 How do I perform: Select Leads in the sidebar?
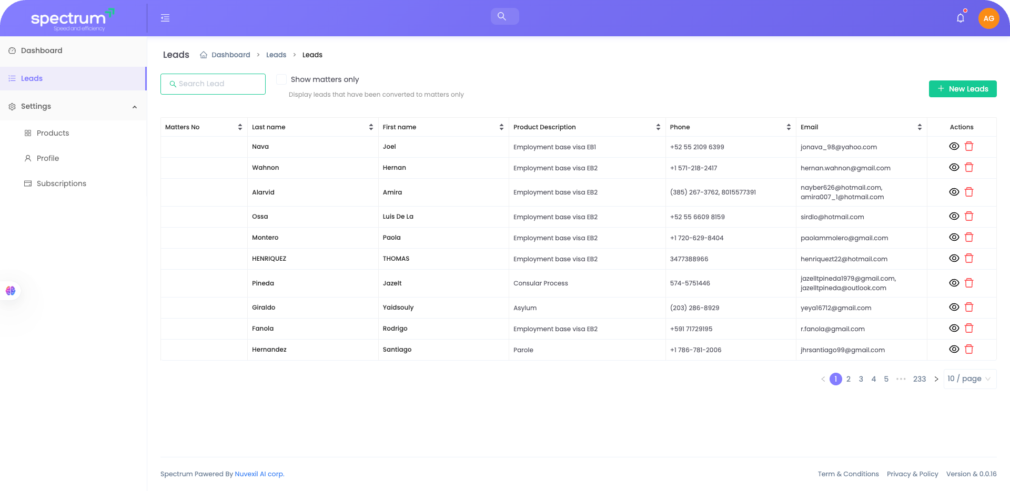click(73, 78)
